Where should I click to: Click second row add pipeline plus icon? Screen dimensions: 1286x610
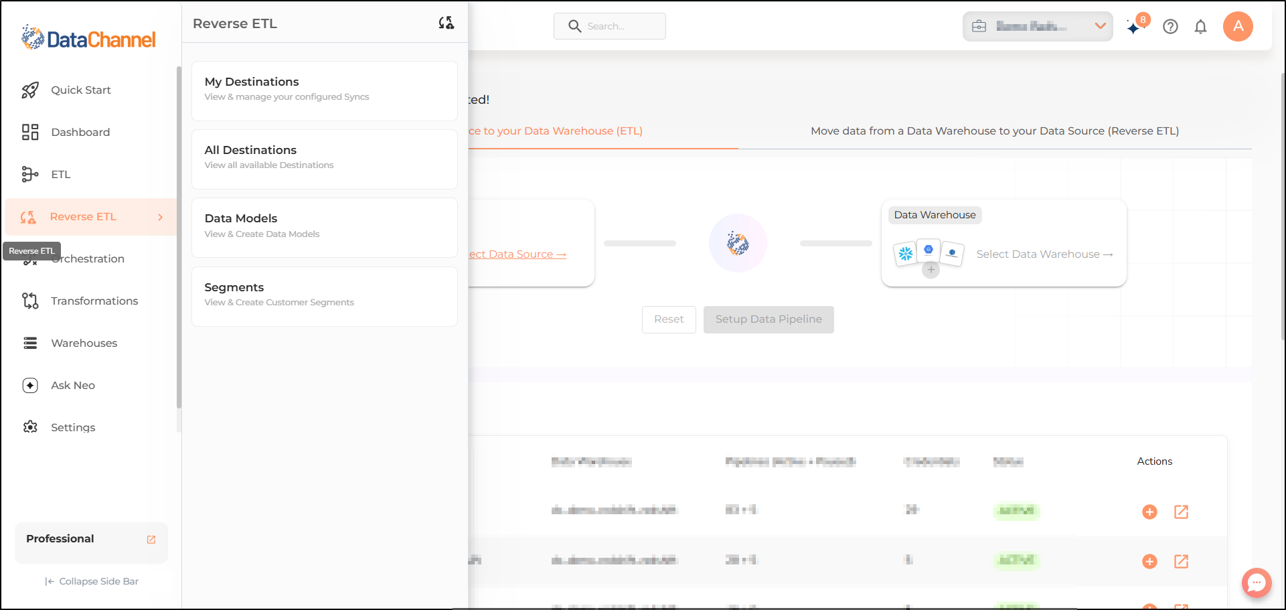(1149, 561)
